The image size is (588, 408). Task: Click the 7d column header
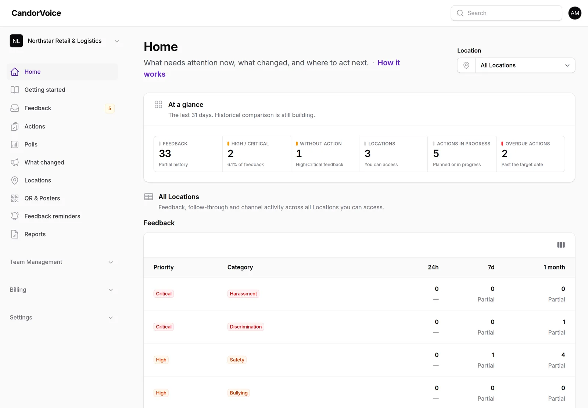[491, 268]
